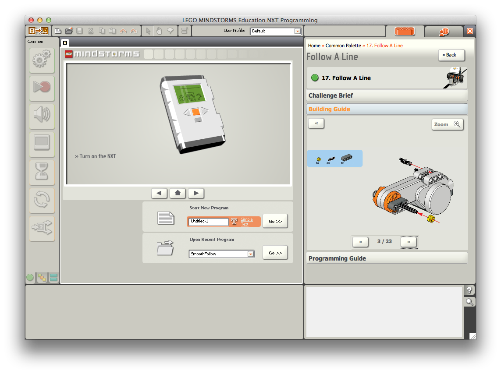The image size is (501, 374).
Task: Click the Start New Program document icon
Action: [166, 219]
